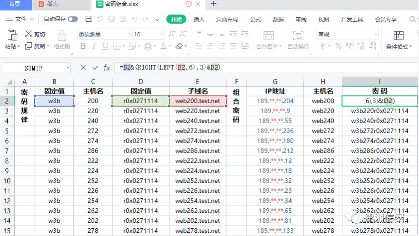Click the Paste clipboard icon
Screen dimensions: 419x236
click(x=12, y=35)
